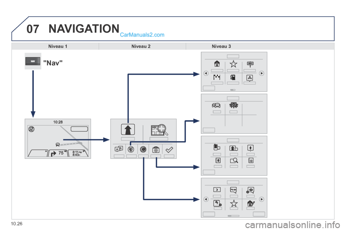
Task: Click the "Nav" label text
Action: coord(53,63)
